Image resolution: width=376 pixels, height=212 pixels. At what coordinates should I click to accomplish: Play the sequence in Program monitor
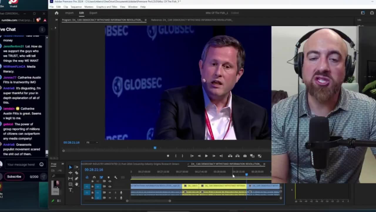[x=206, y=156]
